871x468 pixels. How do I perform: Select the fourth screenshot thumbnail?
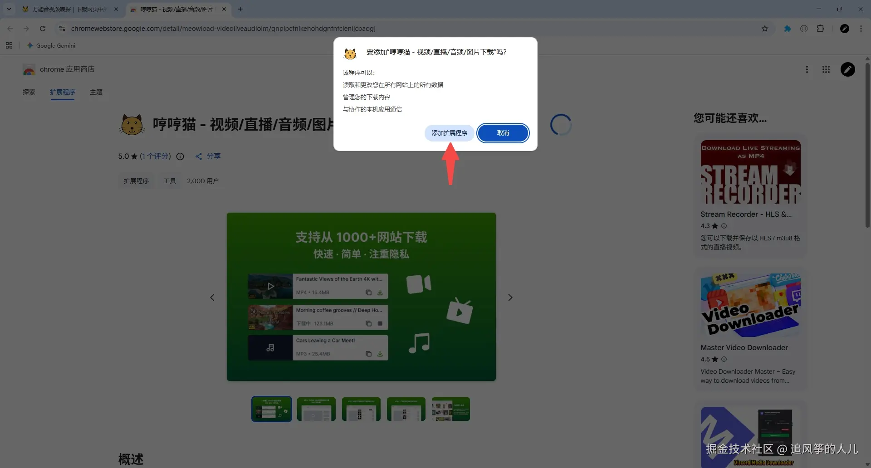point(406,409)
